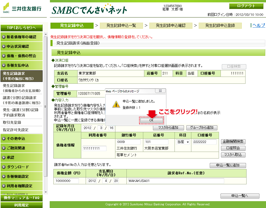Close the Web page message dialog
Viewport: 266px width, 208px height.
click(160, 91)
